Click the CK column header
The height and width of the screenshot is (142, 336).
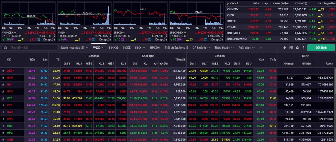[x=9, y=60]
